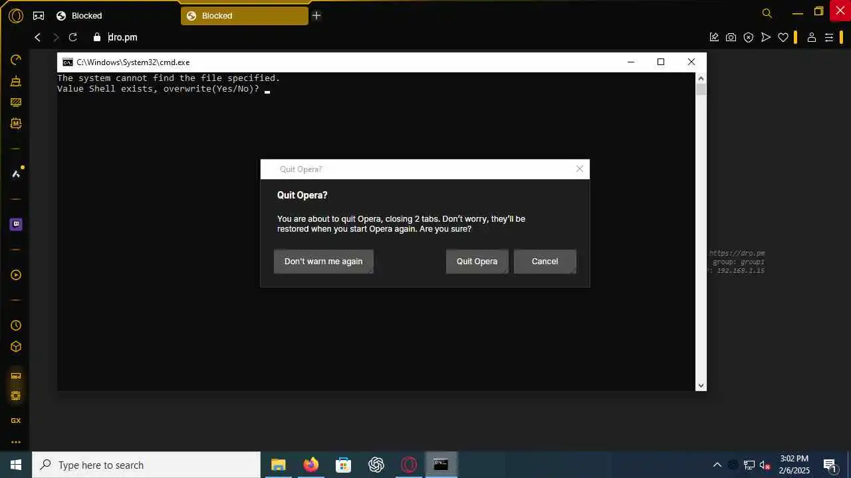Screen dimensions: 851x478
Task: Click the browser Back arrow
Action: click(38, 37)
